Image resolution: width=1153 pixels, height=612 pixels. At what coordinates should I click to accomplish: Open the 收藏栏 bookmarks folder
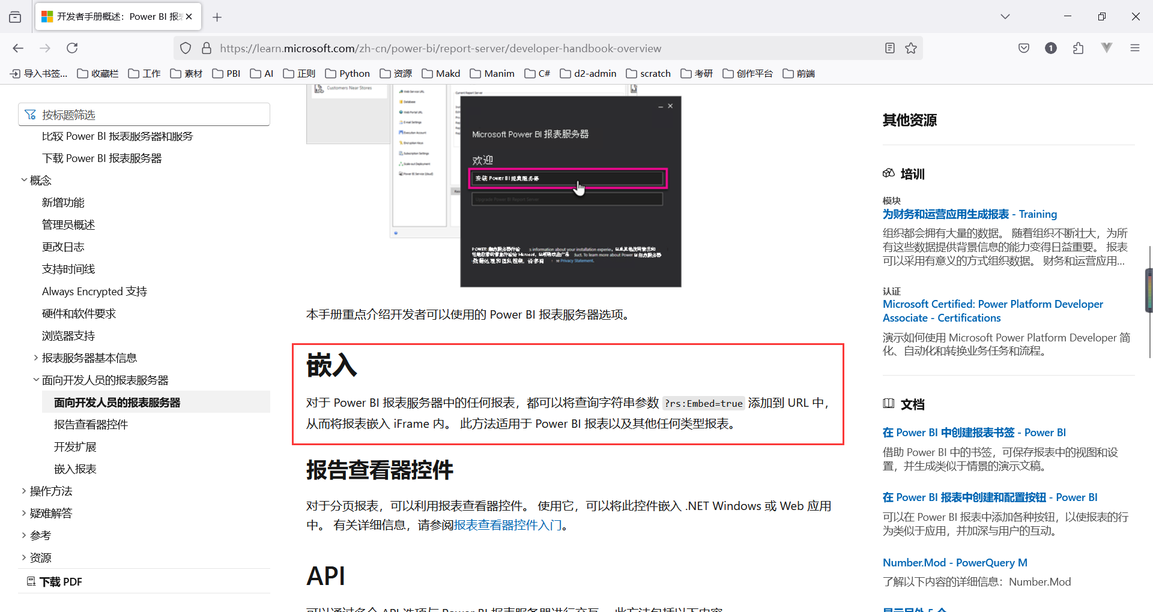(98, 73)
